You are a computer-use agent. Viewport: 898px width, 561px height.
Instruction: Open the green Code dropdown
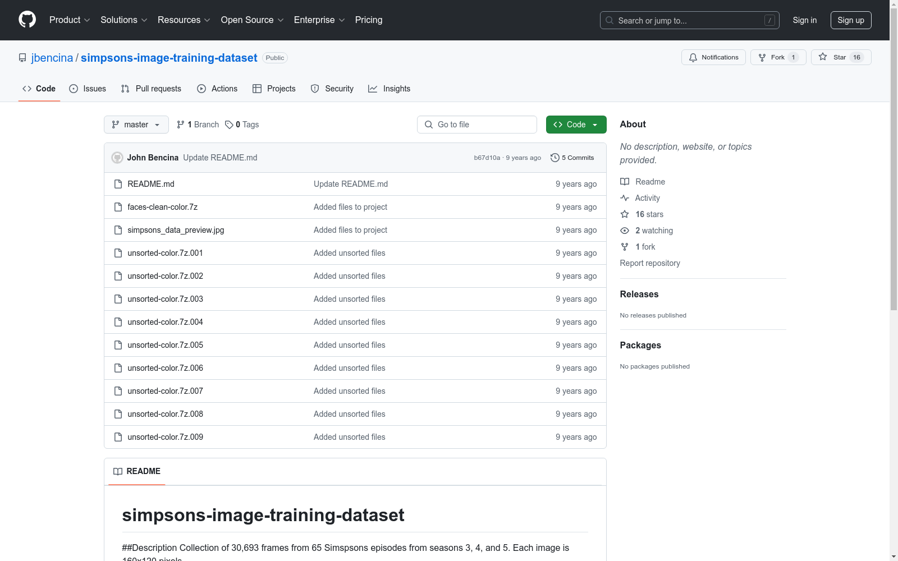[x=576, y=125]
